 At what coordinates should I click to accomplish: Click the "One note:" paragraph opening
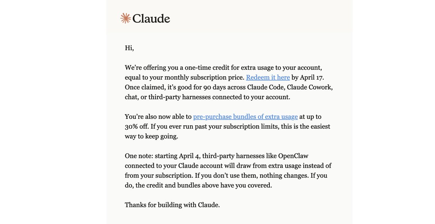pyautogui.click(x=139, y=156)
